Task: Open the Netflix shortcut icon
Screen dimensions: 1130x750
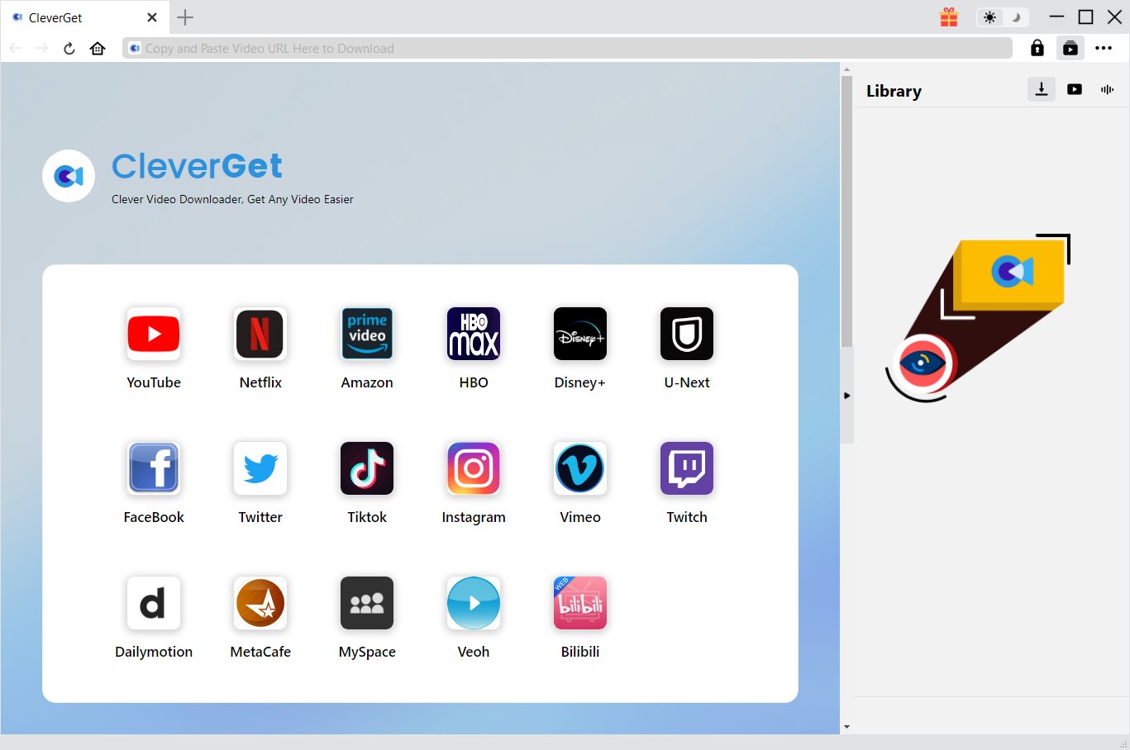Action: click(260, 334)
